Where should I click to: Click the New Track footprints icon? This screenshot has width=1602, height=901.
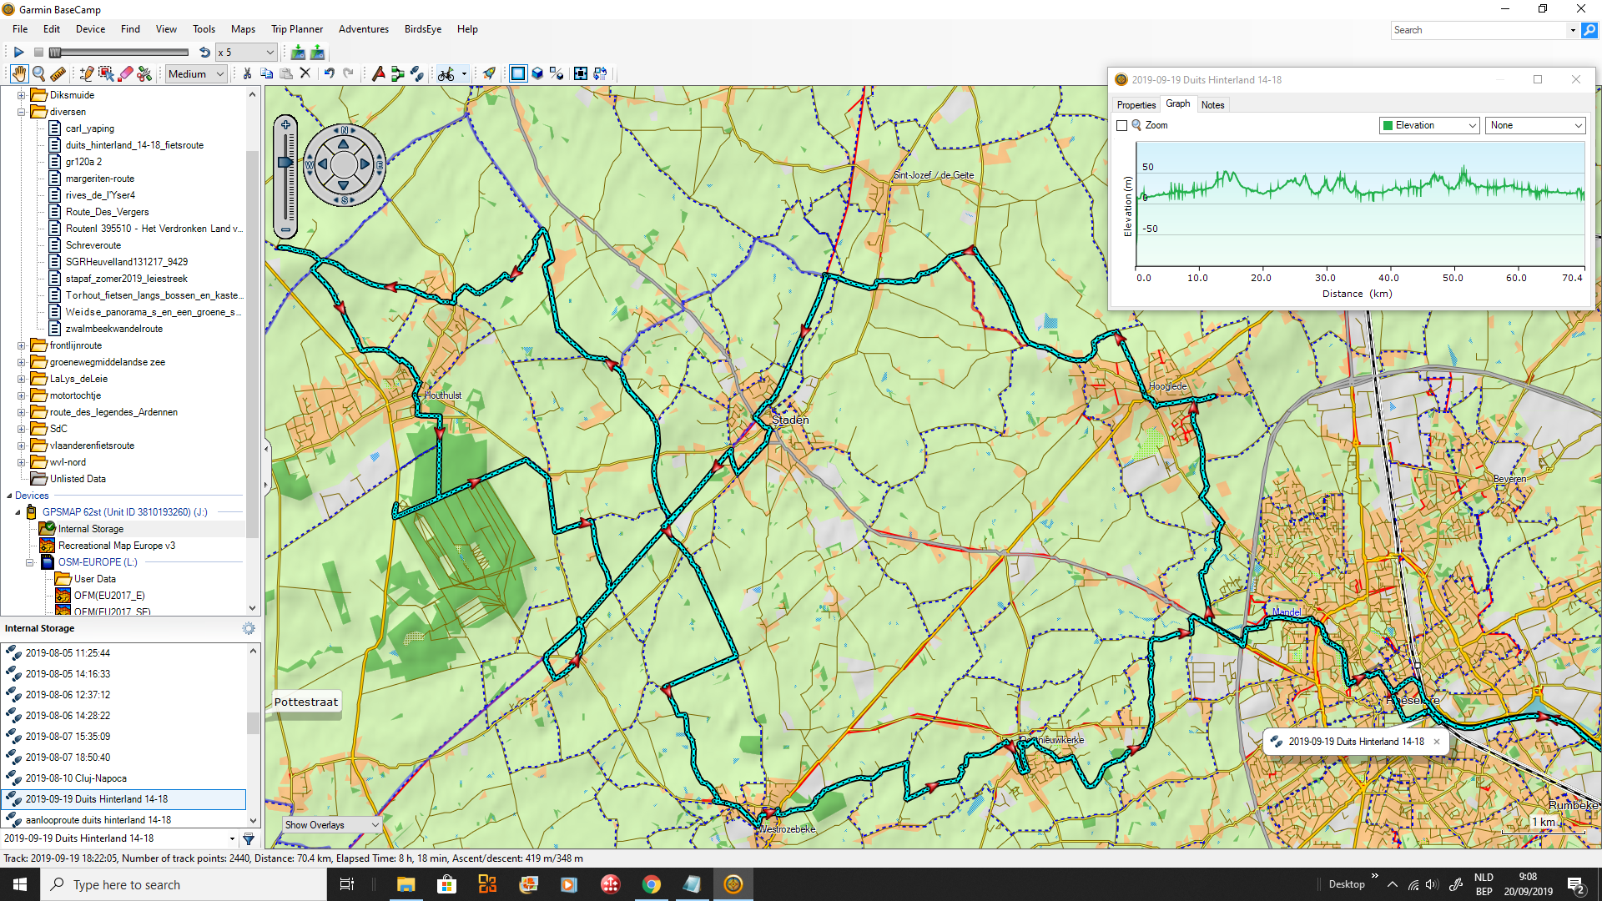click(x=416, y=73)
